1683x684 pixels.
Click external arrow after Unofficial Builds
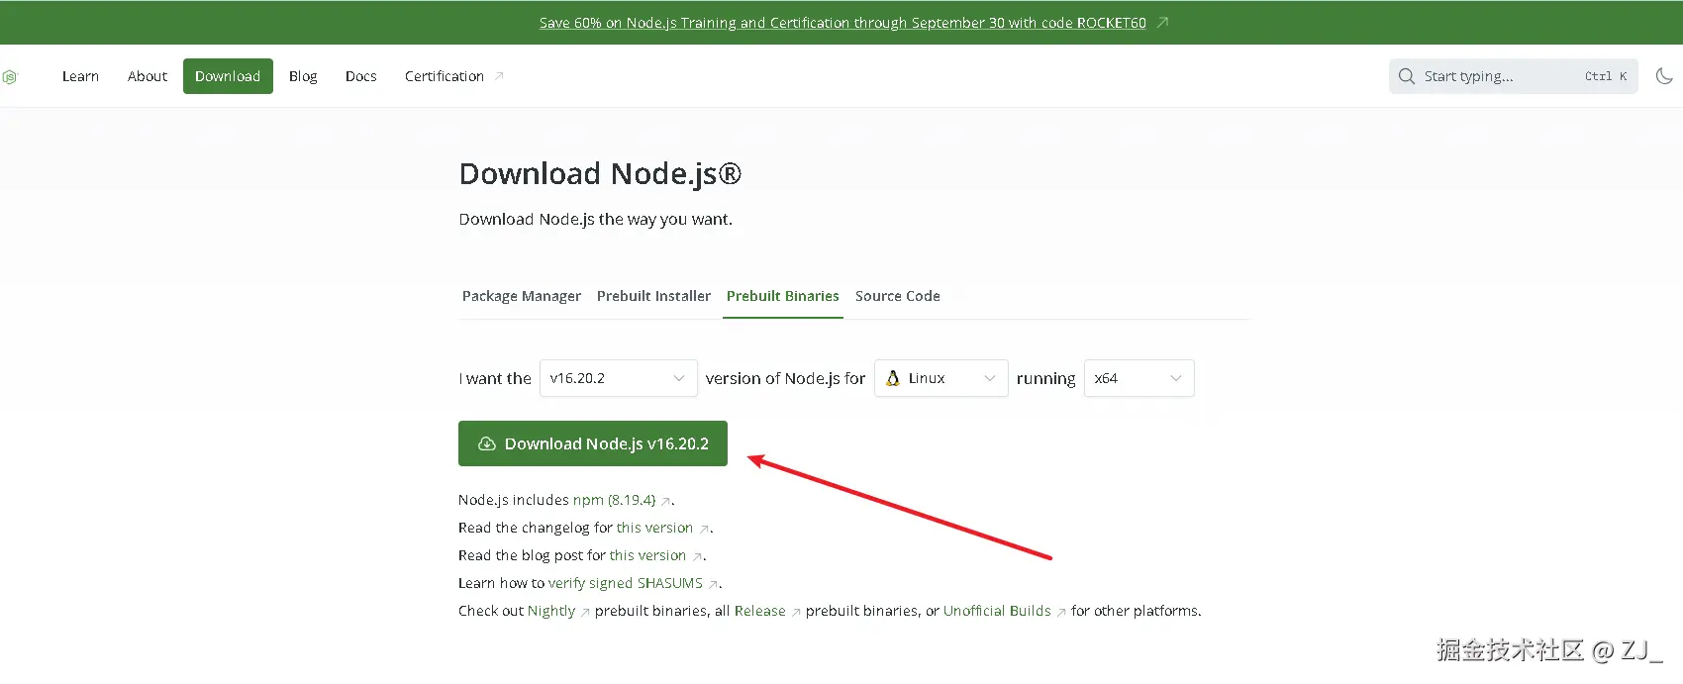tap(1061, 613)
